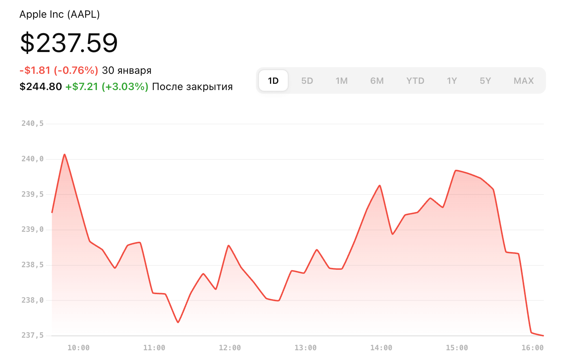This screenshot has width=563, height=358.
Task: Switch to the 5D chart view
Action: pyautogui.click(x=307, y=80)
